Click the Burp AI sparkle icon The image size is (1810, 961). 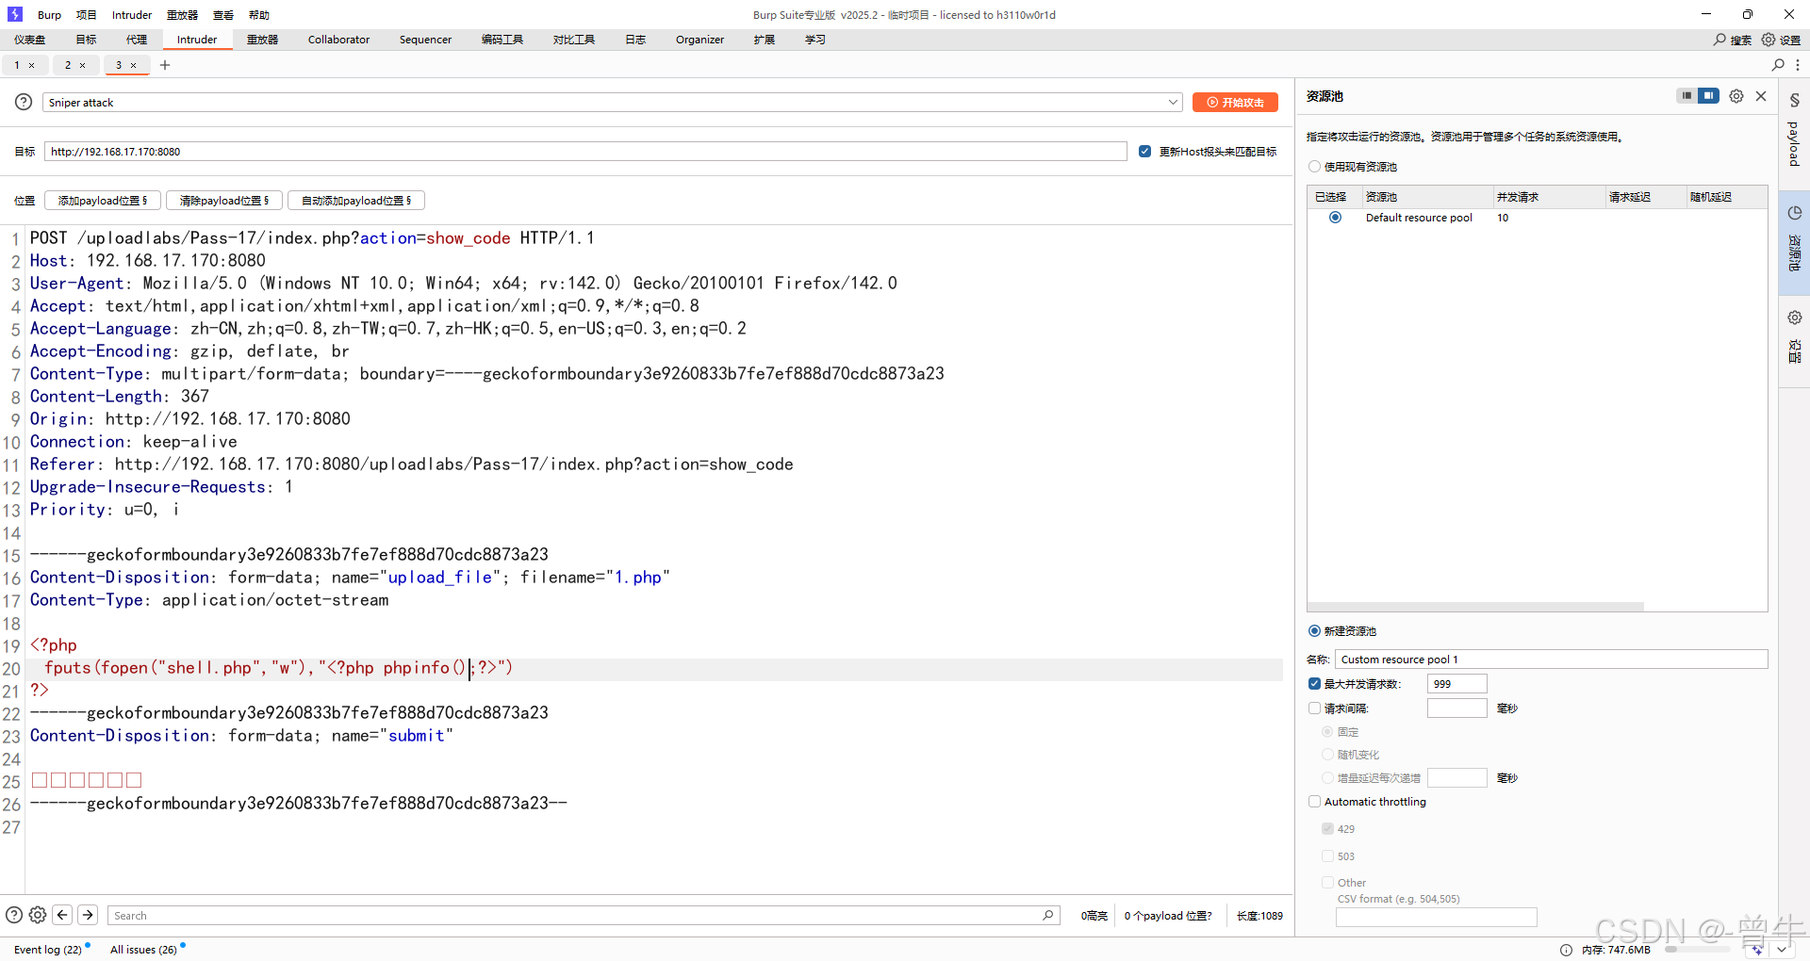(1757, 950)
